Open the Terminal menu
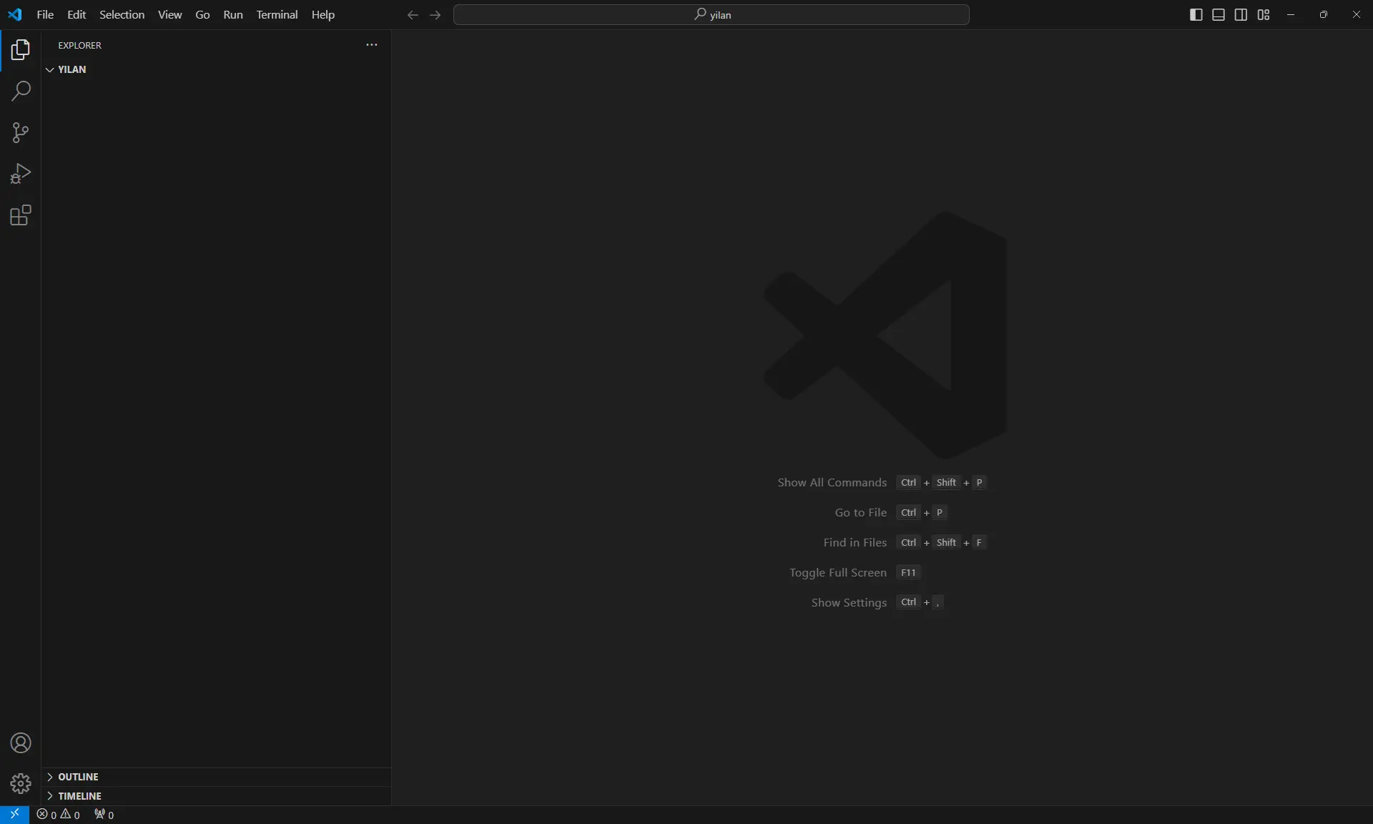The width and height of the screenshot is (1373, 824). 277,15
